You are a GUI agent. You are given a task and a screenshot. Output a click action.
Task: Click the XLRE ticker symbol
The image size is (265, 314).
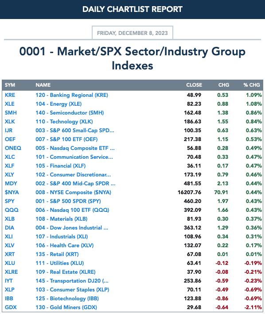(x=11, y=272)
